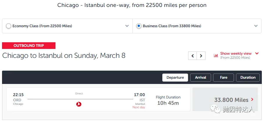This screenshot has width=263, height=121.
Task: Expand weekly view using the red chevron
Action: coord(257,54)
